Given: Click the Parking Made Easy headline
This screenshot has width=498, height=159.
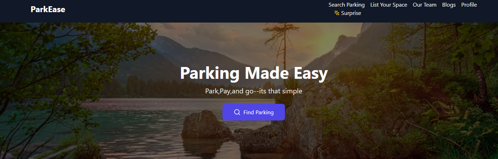Looking at the screenshot, I should (254, 73).
